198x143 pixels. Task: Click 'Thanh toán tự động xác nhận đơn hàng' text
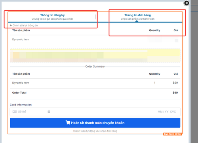pos(95,131)
